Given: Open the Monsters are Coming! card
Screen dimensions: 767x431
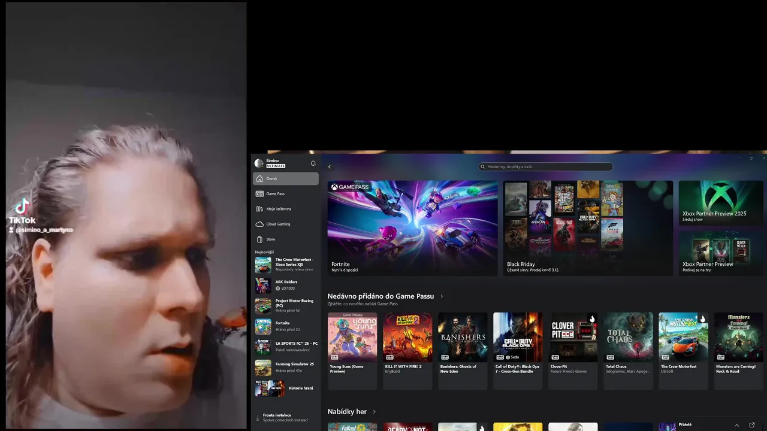Looking at the screenshot, I should pos(738,351).
